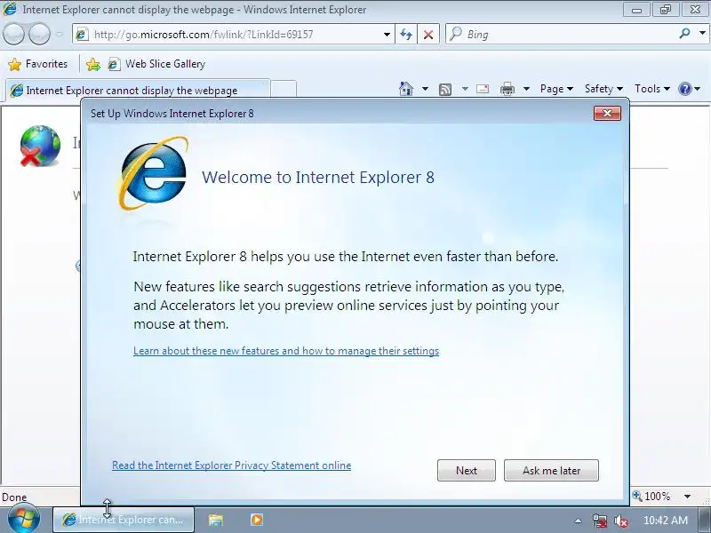The image size is (711, 533).
Task: Click the Read Mail icon
Action: [483, 89]
